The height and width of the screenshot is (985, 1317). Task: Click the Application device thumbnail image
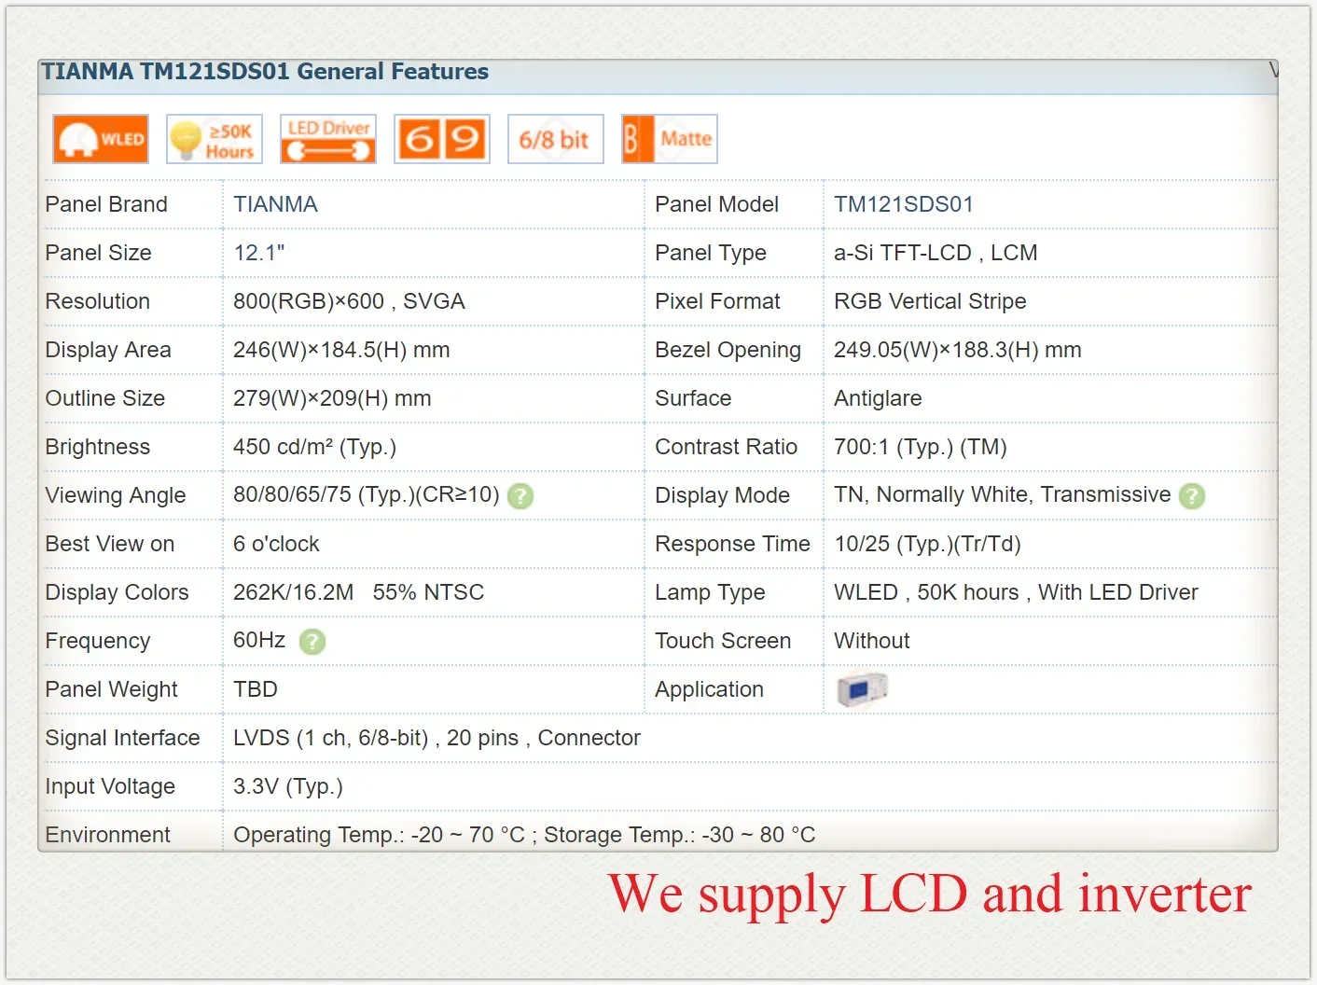point(862,689)
